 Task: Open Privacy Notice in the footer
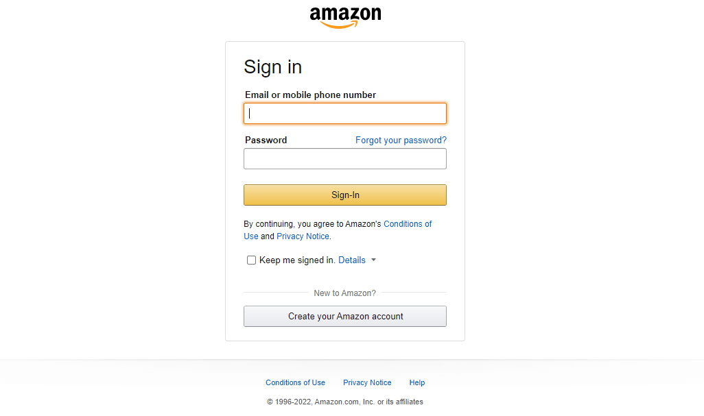tap(367, 382)
